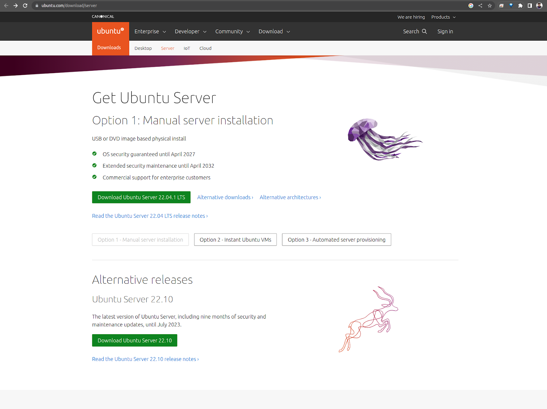Open the Desktop downloads tab
The image size is (547, 409).
[x=143, y=48]
